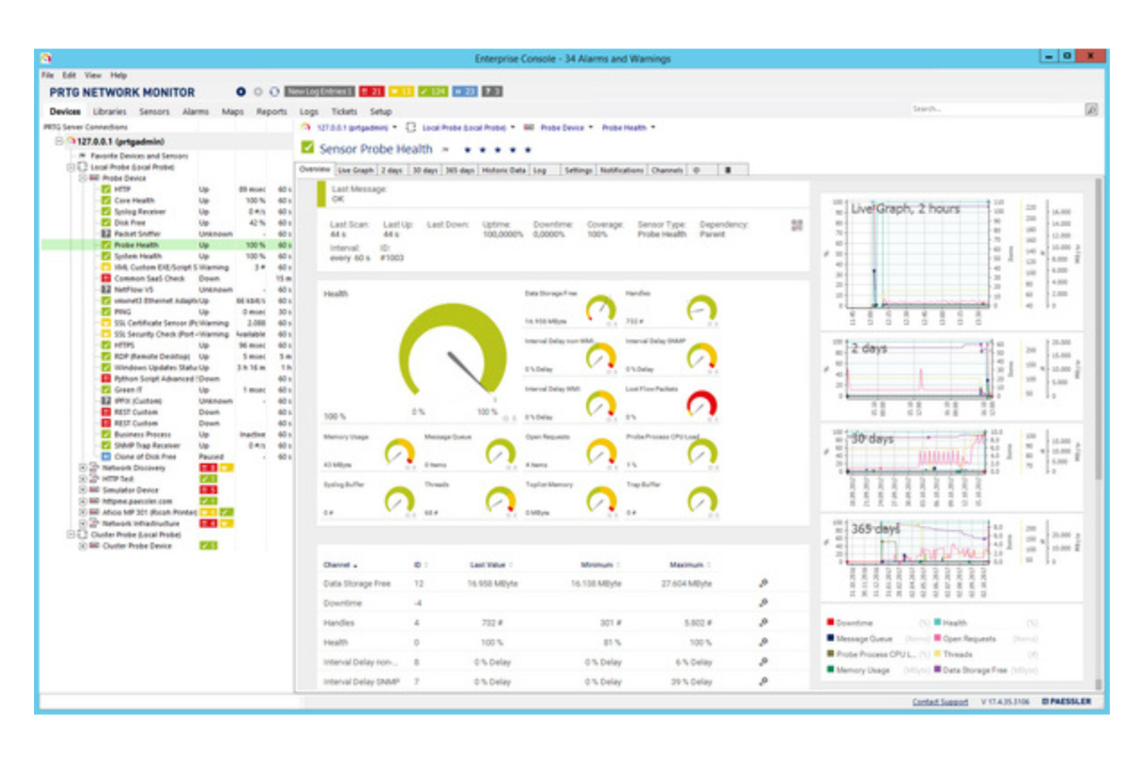Click the Contact Support link

(x=939, y=702)
